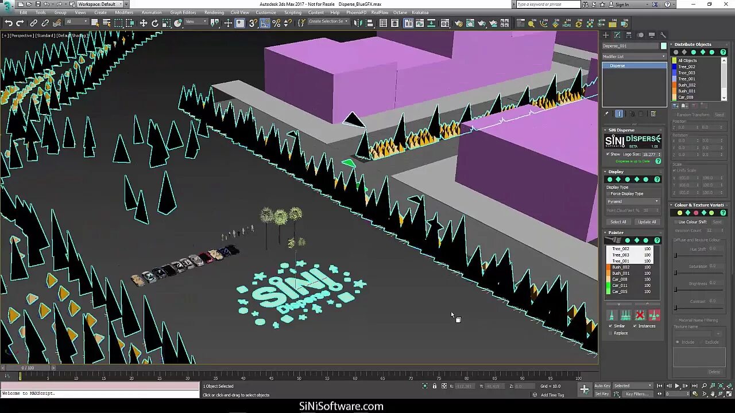Activate the Select and Scale tool

[x=166, y=23]
